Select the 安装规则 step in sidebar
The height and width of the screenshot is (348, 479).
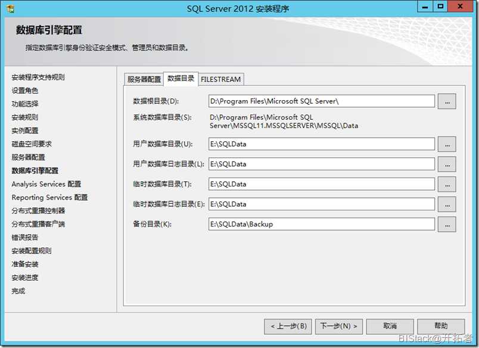pyautogui.click(x=25, y=117)
